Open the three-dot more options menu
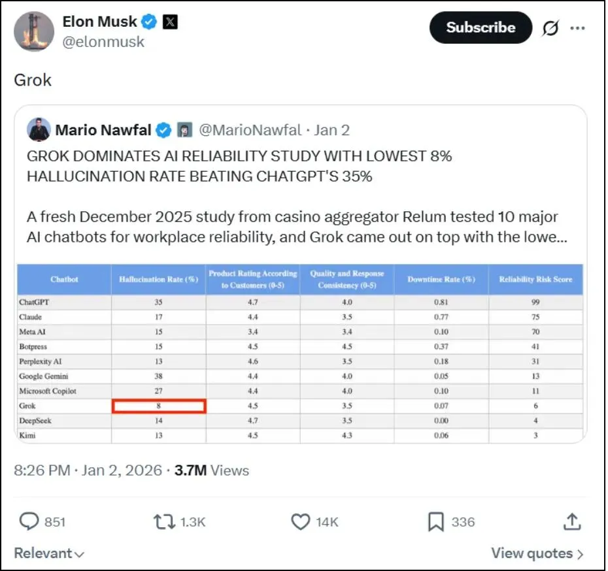The image size is (608, 571). [x=577, y=28]
